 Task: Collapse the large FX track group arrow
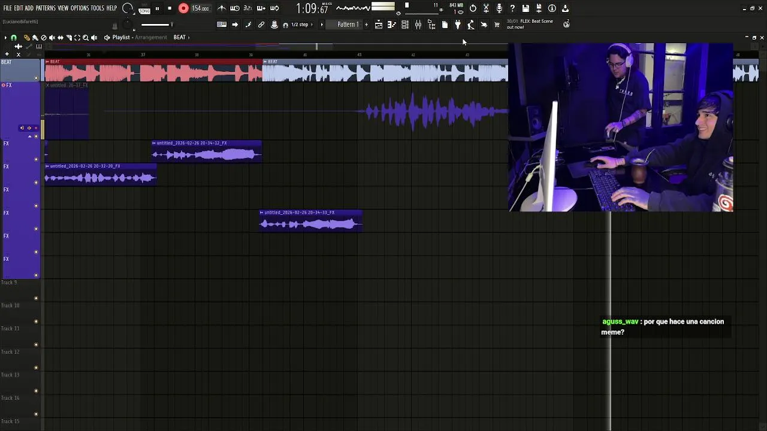click(29, 136)
